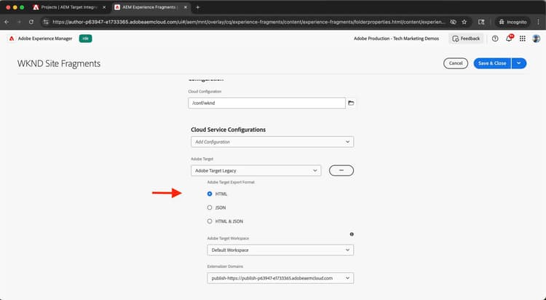This screenshot has height=300, width=546.
Task: Click the user profile avatar
Action: pos(536,38)
